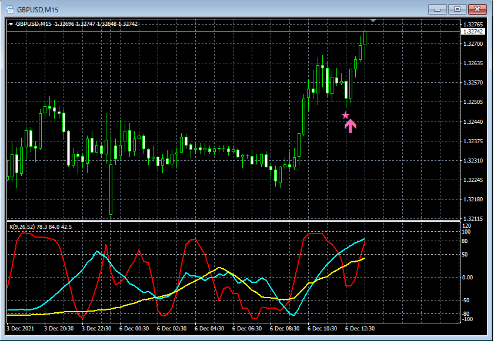Click the GBPUSD,M15 OHLC header text

[x=77, y=24]
